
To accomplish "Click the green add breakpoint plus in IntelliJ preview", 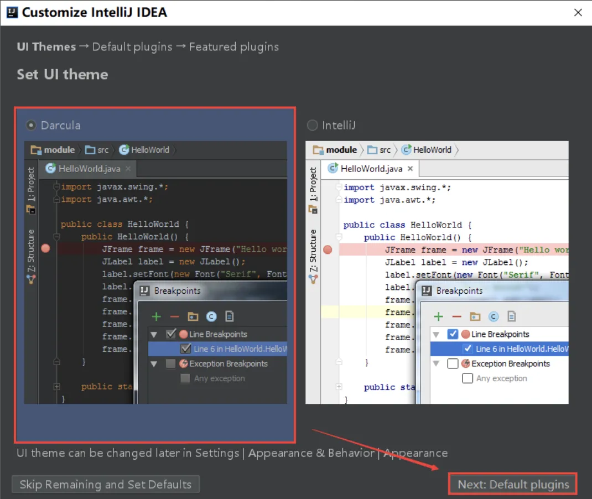I will (438, 316).
